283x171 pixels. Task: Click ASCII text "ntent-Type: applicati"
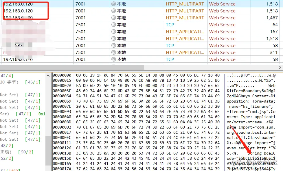(x=251, y=117)
